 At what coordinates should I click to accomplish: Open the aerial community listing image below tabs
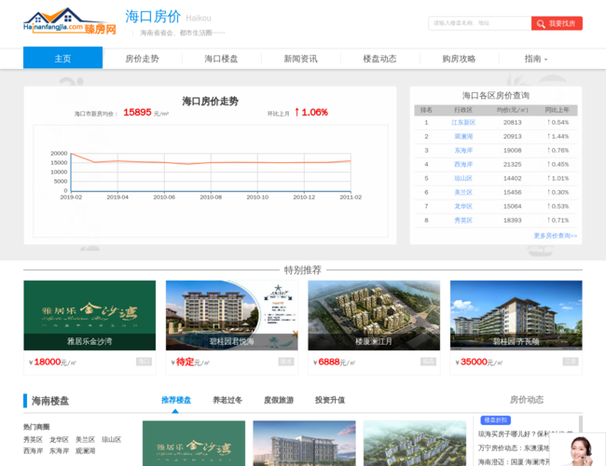pyautogui.click(x=415, y=444)
